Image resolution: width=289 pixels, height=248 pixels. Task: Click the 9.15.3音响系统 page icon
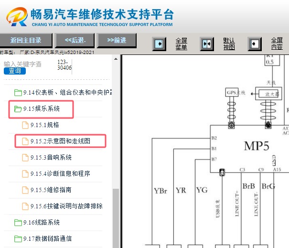pyautogui.click(x=25, y=158)
